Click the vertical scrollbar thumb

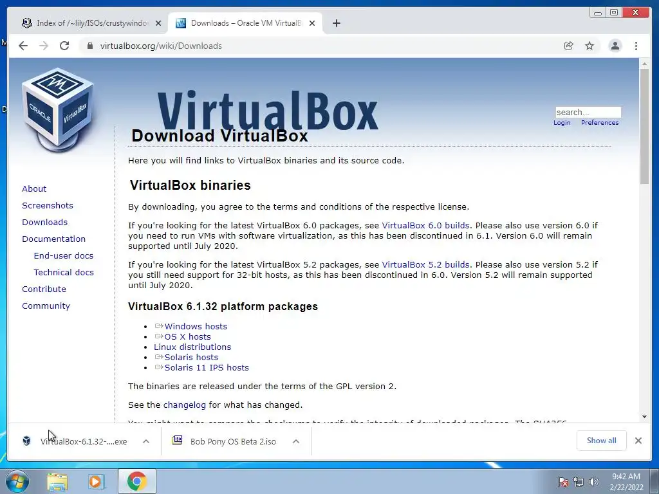pos(644,126)
